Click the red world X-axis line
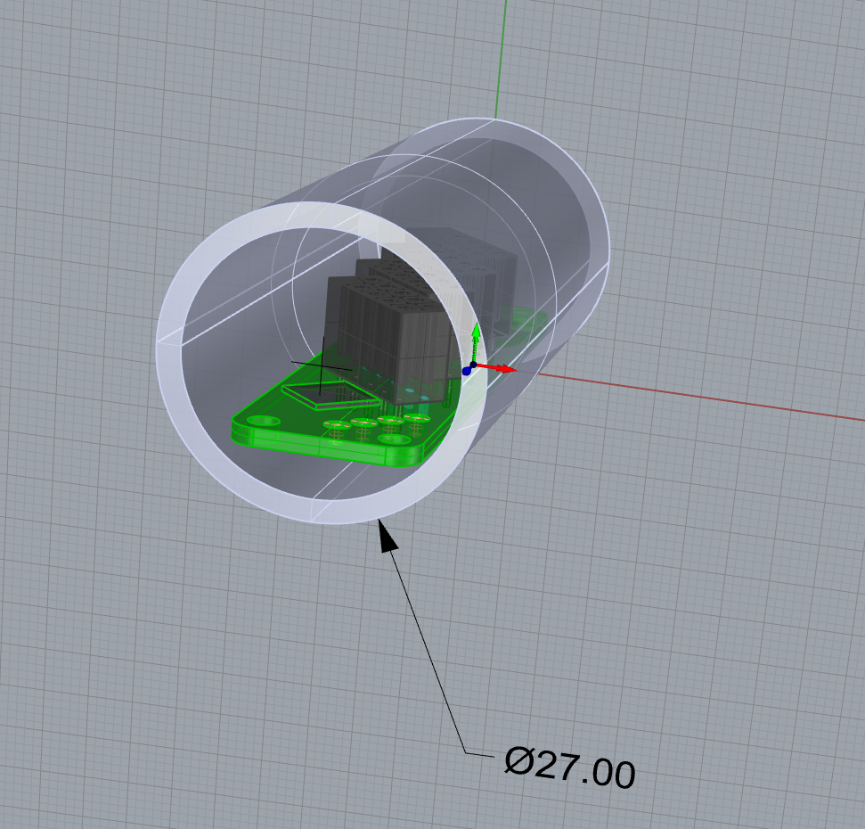 700,397
